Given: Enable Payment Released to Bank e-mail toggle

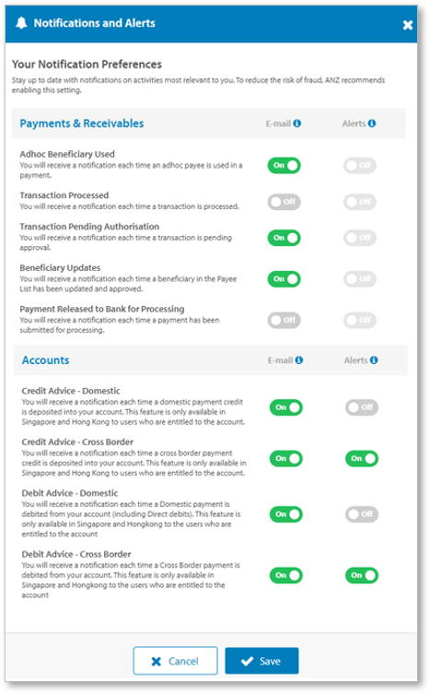Looking at the screenshot, I should click(x=284, y=321).
